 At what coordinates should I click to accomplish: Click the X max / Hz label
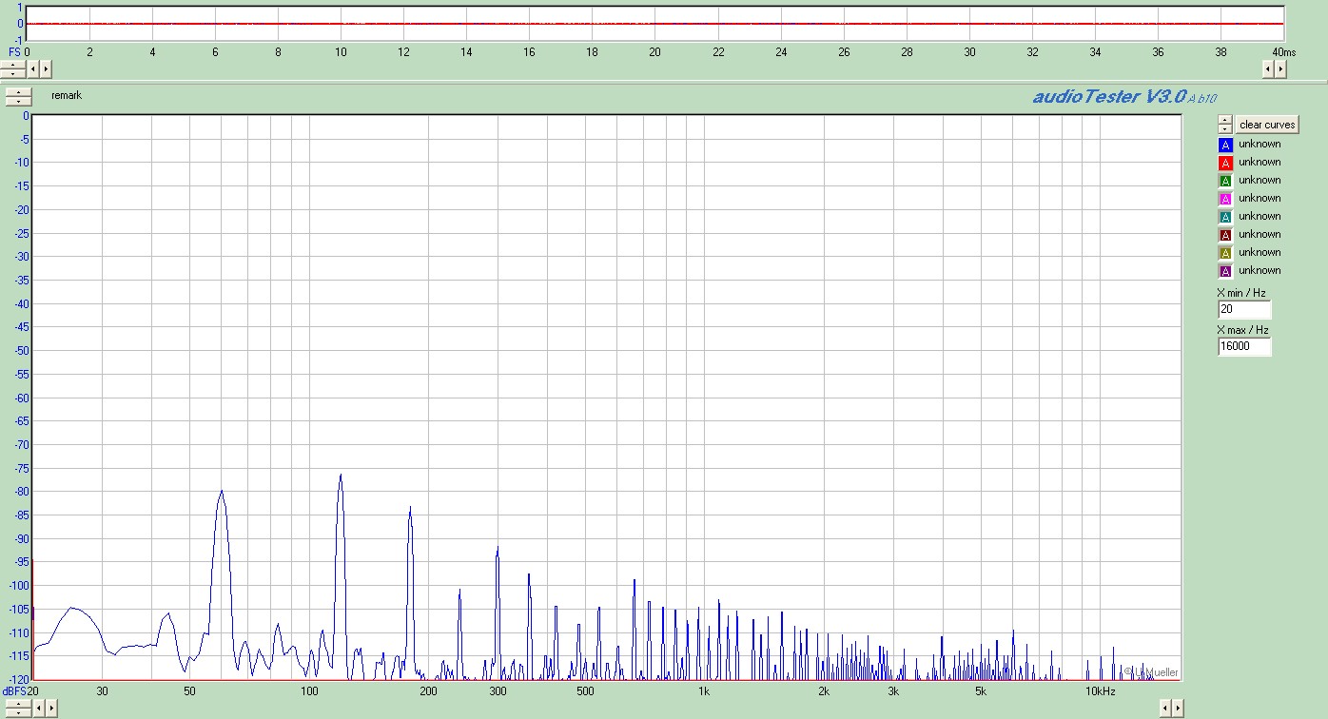point(1242,330)
